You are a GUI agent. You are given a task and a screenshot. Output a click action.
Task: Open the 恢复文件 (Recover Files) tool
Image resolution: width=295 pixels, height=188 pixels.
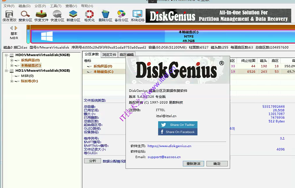(x=41, y=15)
